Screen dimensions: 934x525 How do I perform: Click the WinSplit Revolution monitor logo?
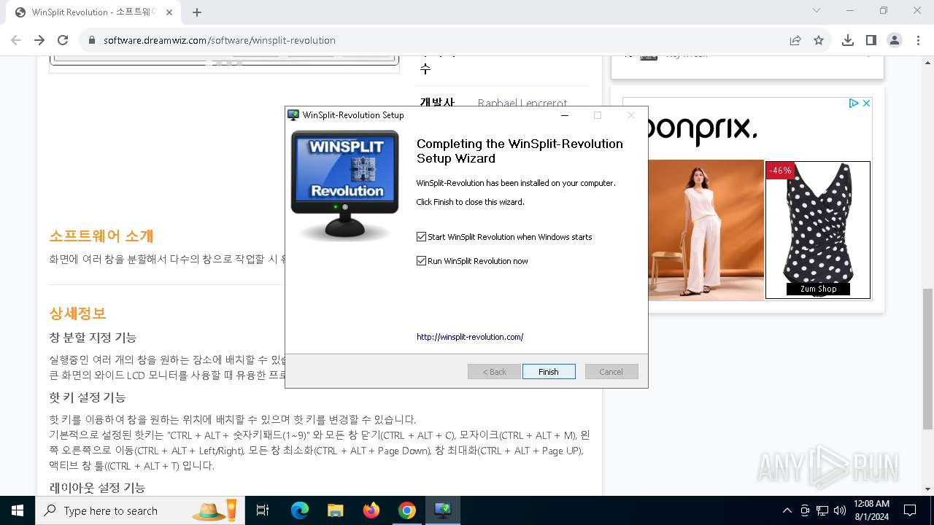pos(344,185)
